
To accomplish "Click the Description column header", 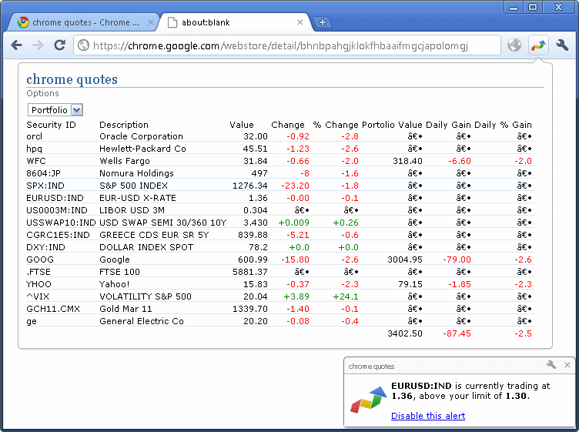I will (124, 125).
